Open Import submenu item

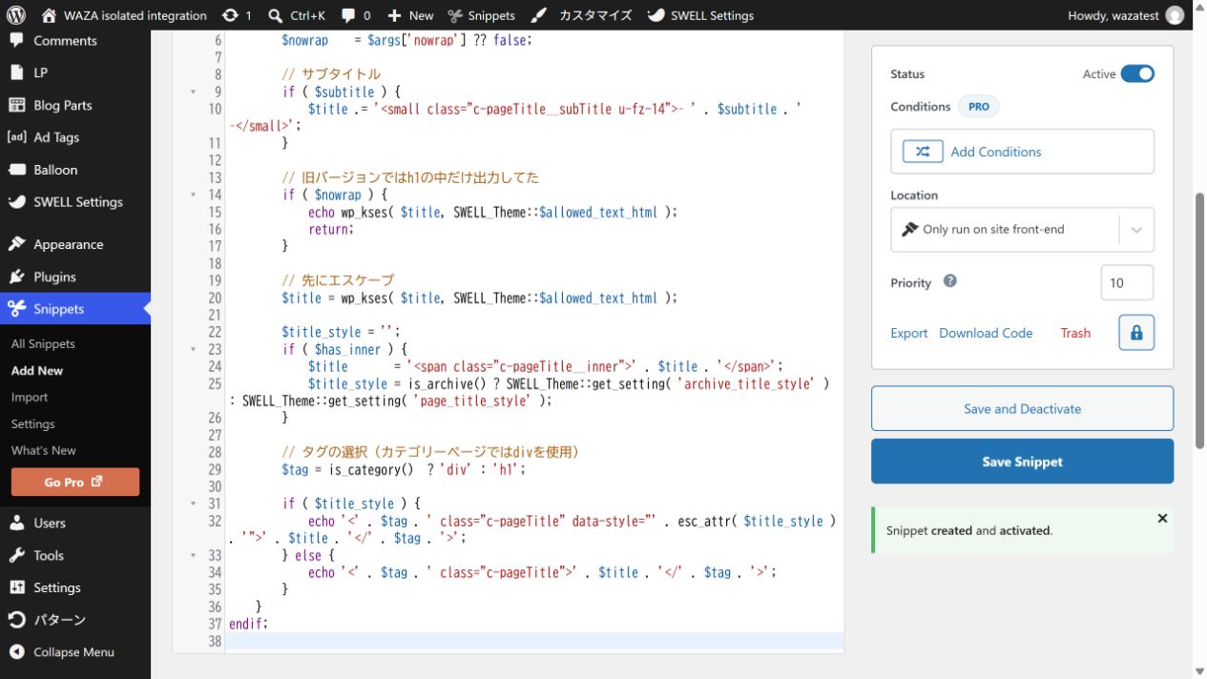pyautogui.click(x=30, y=397)
